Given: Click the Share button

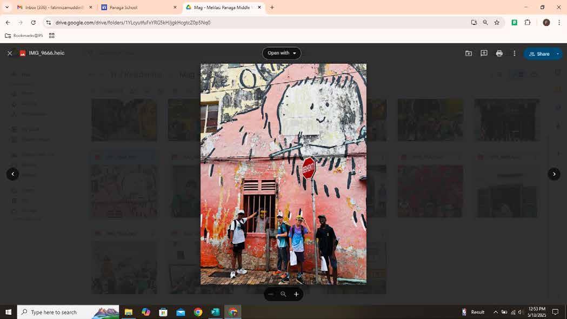Looking at the screenshot, I should [x=539, y=54].
